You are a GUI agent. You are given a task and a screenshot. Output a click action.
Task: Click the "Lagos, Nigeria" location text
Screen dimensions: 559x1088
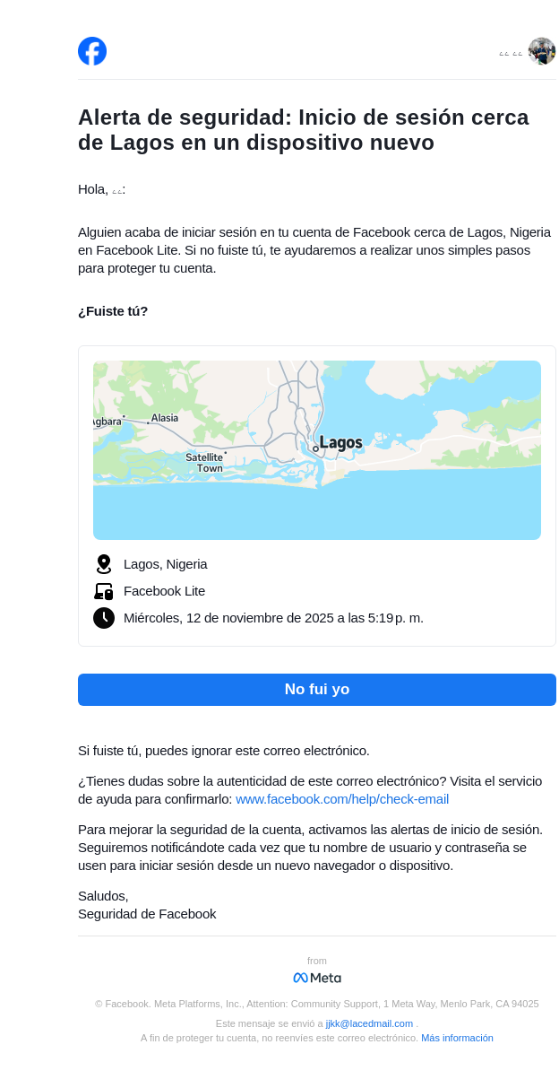166,564
